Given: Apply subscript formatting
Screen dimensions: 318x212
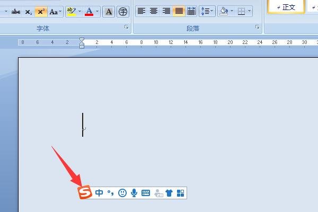Looking at the screenshot, I should click(29, 11).
